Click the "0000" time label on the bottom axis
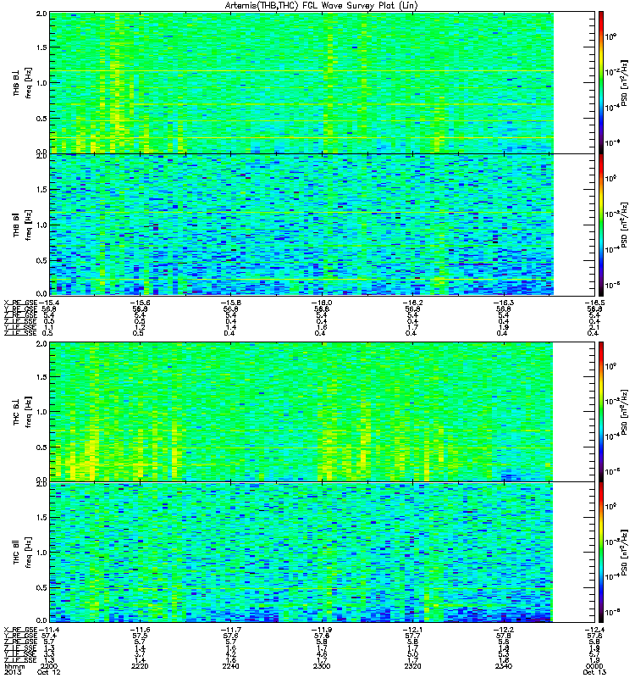635x678 pixels. [x=595, y=666]
